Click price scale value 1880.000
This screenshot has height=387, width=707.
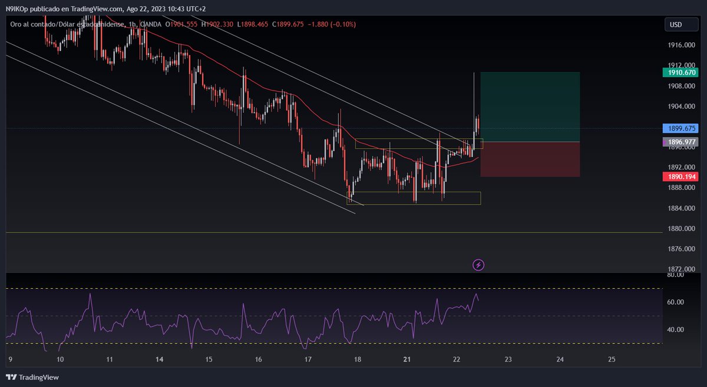680,228
